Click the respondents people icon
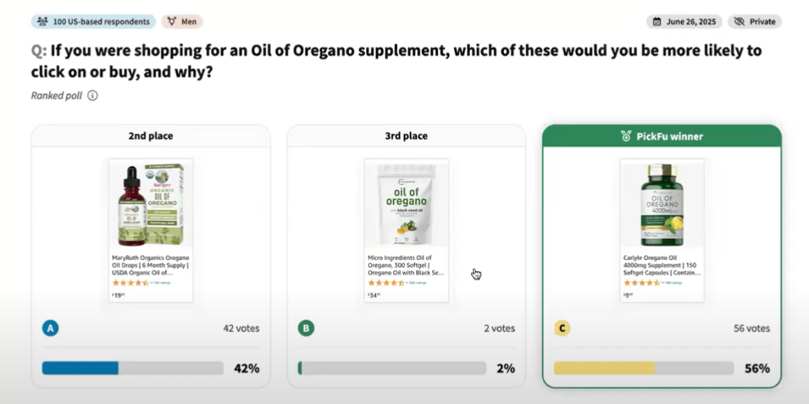Screen dimensions: 809x404 coord(42,22)
